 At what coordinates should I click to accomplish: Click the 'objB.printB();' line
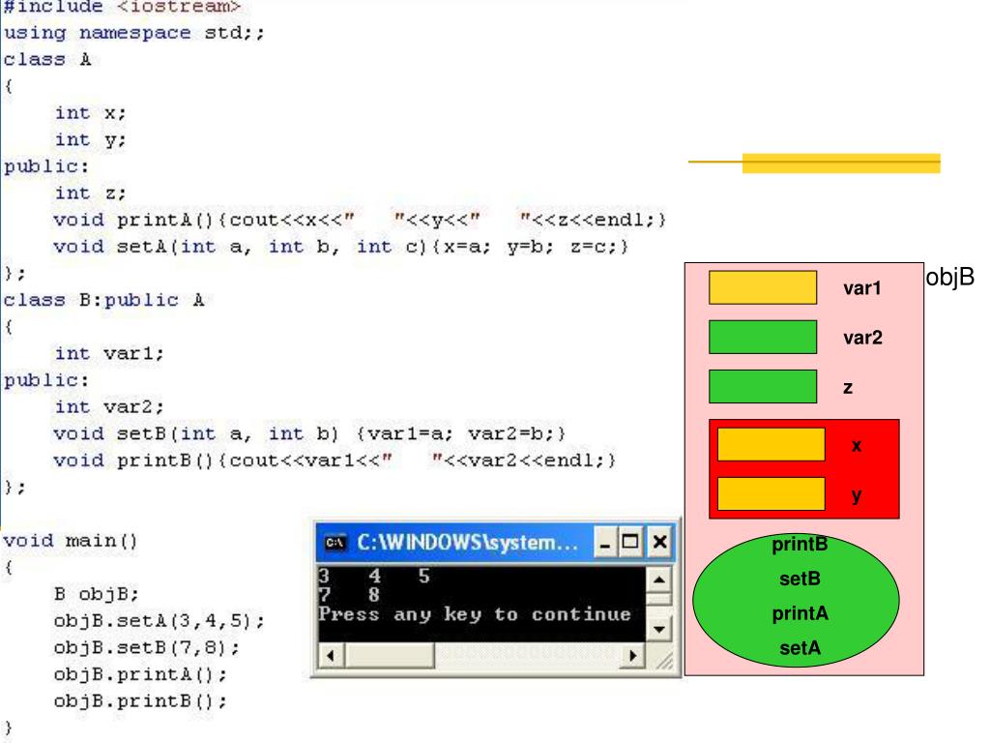coord(140,700)
